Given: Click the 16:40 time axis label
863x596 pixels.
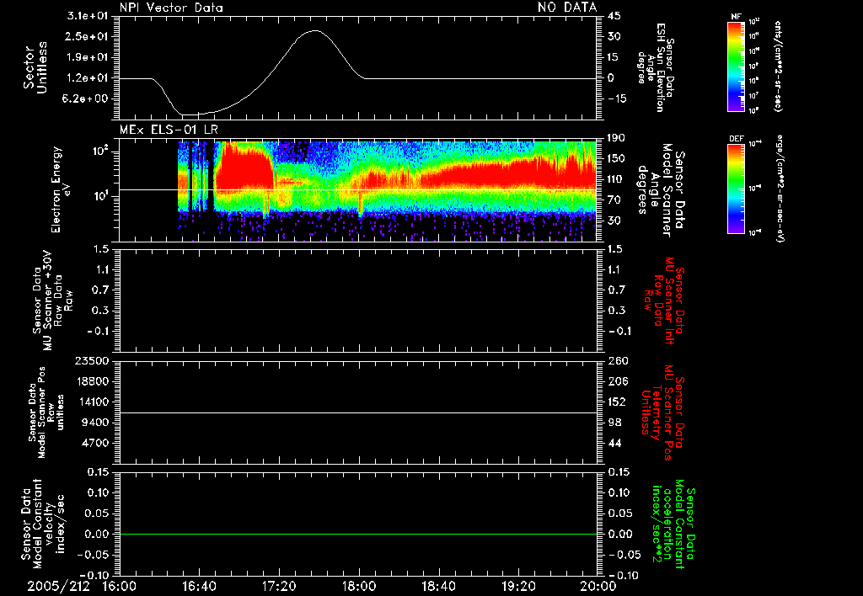Looking at the screenshot, I should (x=199, y=586).
